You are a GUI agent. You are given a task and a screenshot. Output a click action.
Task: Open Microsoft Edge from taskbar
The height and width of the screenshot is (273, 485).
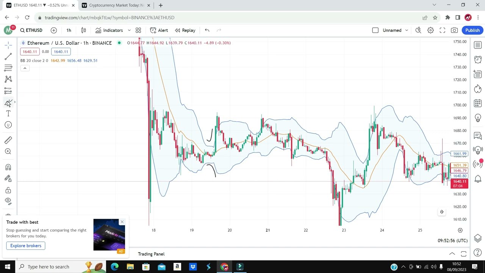coord(114,267)
